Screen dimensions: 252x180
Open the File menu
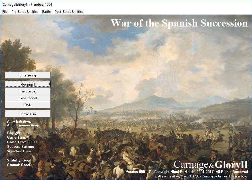[5, 12]
